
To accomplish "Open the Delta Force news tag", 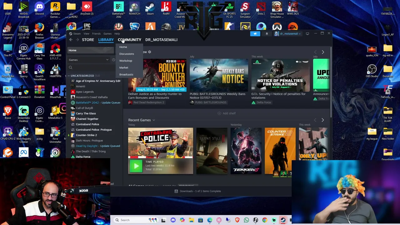I will pos(261,102).
